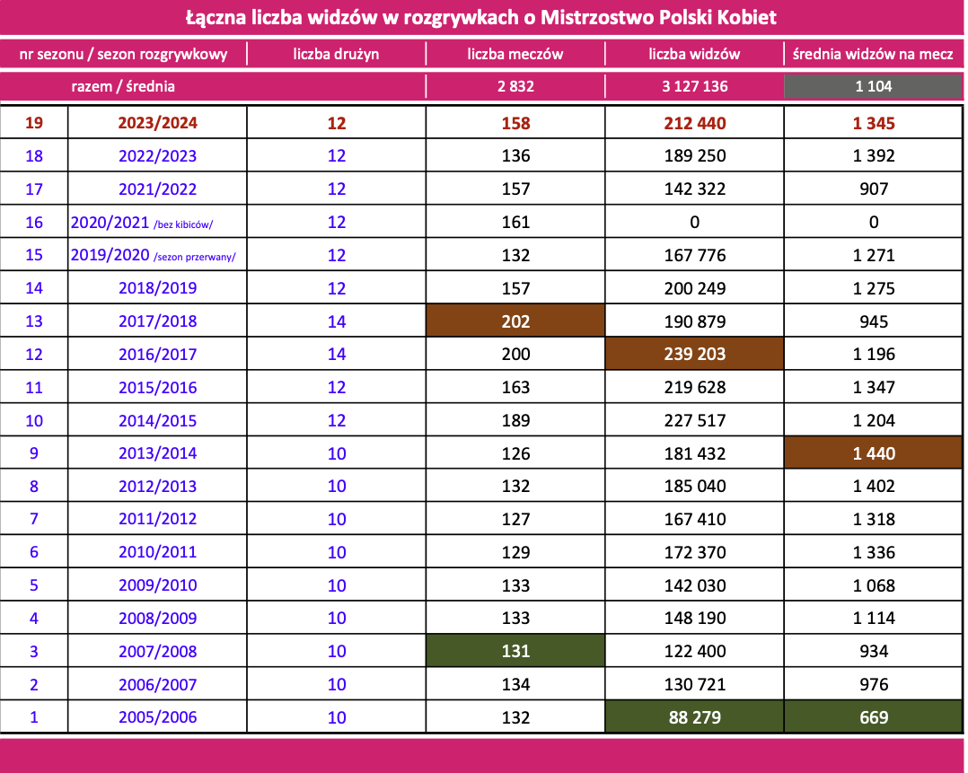Click the gray 1 104 overall average cell
Screen dimensions: 968x773
(x=874, y=87)
